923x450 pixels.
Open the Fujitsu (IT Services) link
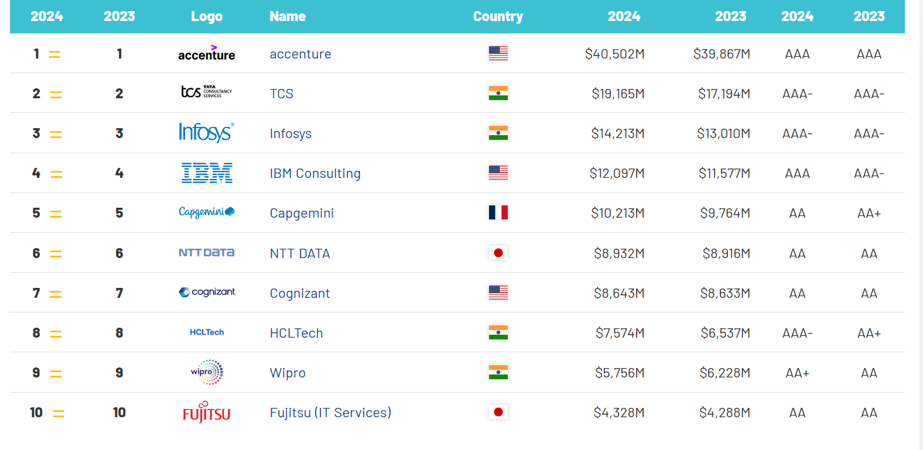coord(330,413)
